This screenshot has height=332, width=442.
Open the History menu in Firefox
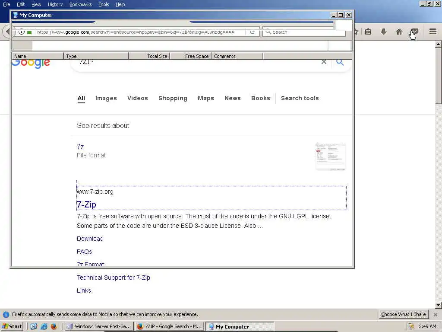[55, 4]
